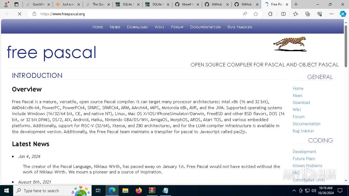
Task: Click the Forum link in the General sidebar
Action: pyautogui.click(x=299, y=117)
